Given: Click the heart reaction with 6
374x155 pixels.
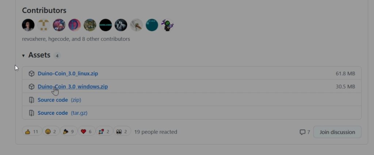Looking at the screenshot, I should (87, 132).
